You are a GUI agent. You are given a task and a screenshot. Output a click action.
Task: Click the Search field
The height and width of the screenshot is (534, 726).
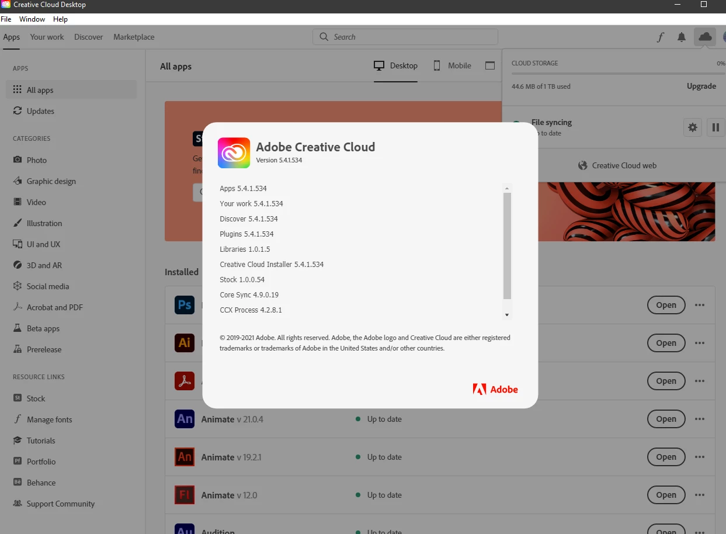(x=405, y=37)
